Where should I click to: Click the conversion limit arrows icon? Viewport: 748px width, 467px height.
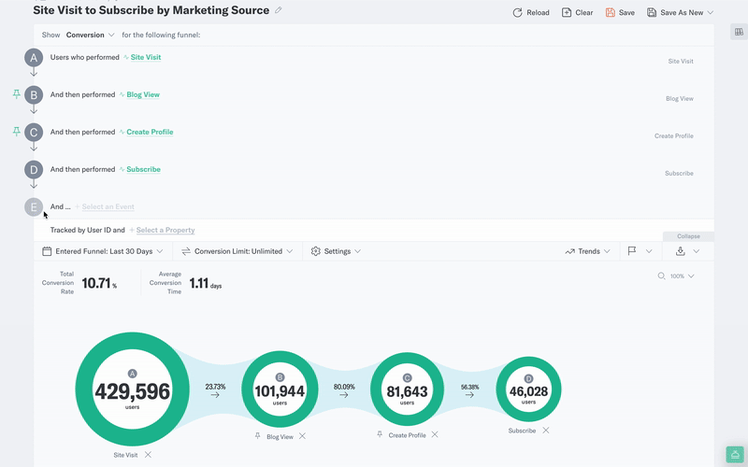click(186, 251)
